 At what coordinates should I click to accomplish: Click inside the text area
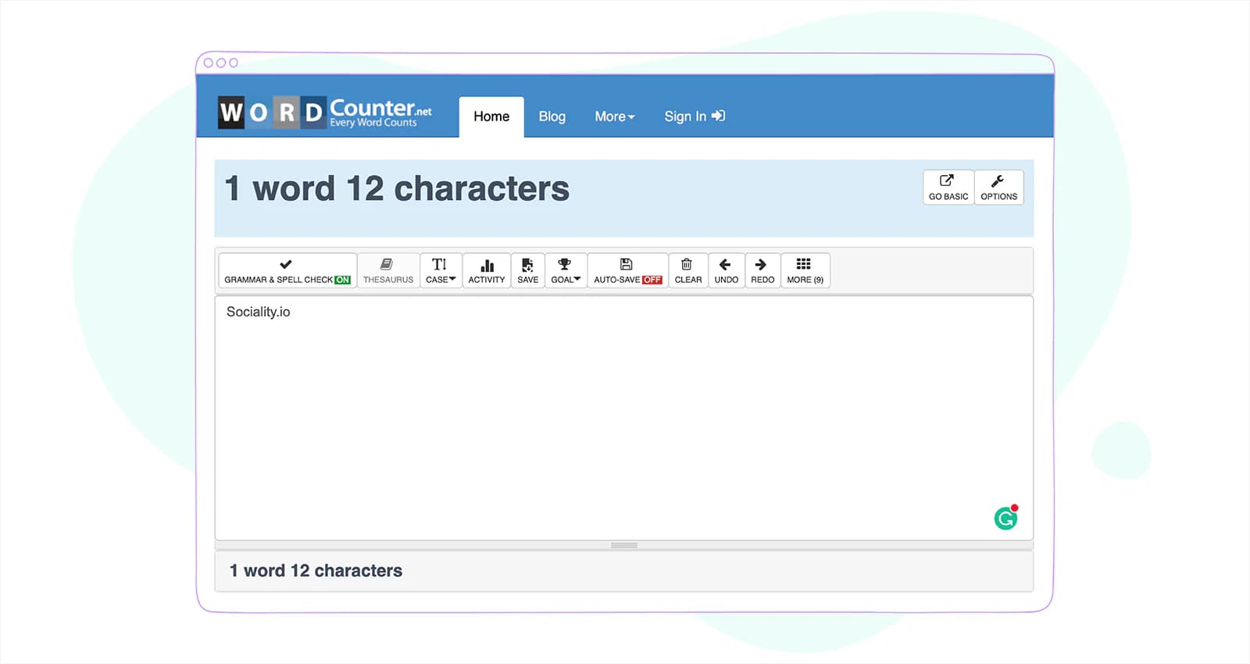pyautogui.click(x=623, y=418)
